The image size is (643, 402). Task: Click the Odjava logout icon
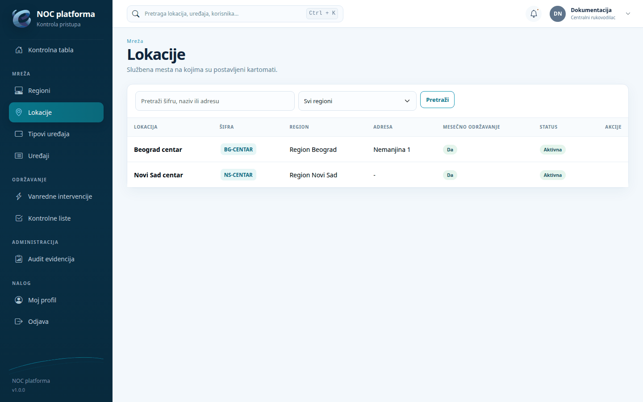[19, 322]
